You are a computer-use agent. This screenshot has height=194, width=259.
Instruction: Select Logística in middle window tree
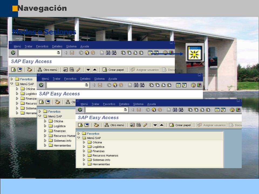[x=59, y=126]
